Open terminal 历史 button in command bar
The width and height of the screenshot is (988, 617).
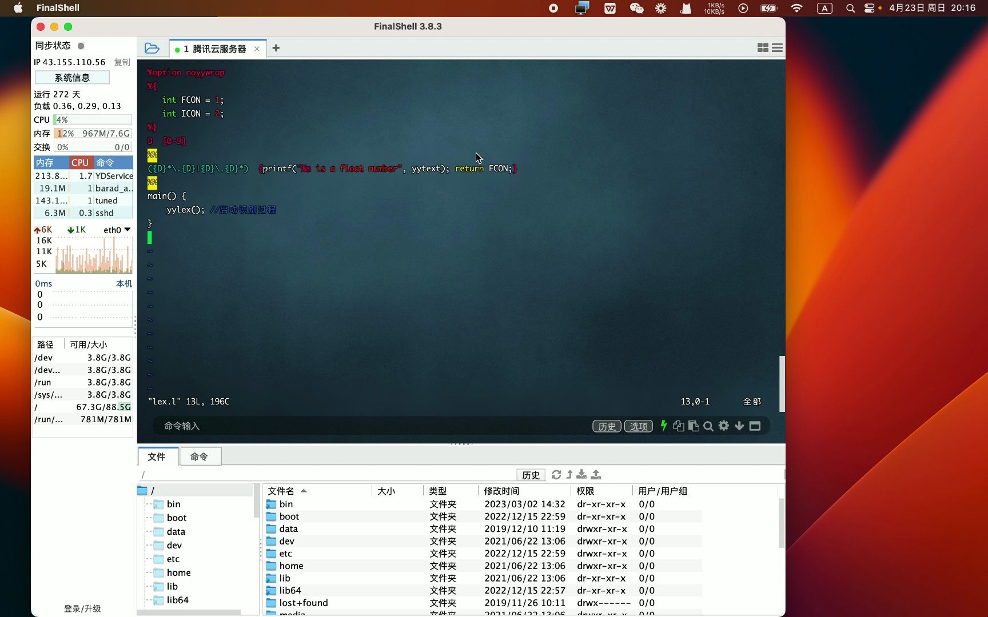[607, 426]
